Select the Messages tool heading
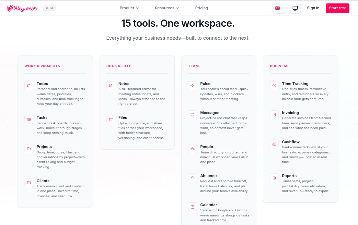Viewport: 358px width, 225px height. pos(210,113)
